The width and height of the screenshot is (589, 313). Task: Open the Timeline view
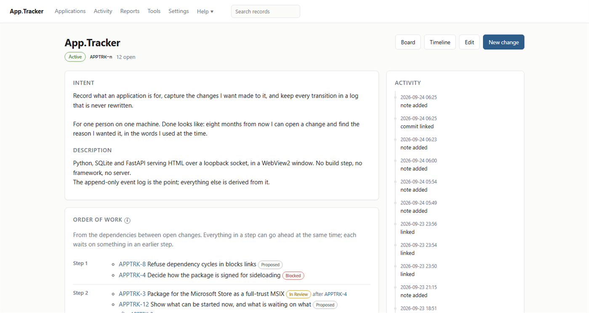click(440, 42)
